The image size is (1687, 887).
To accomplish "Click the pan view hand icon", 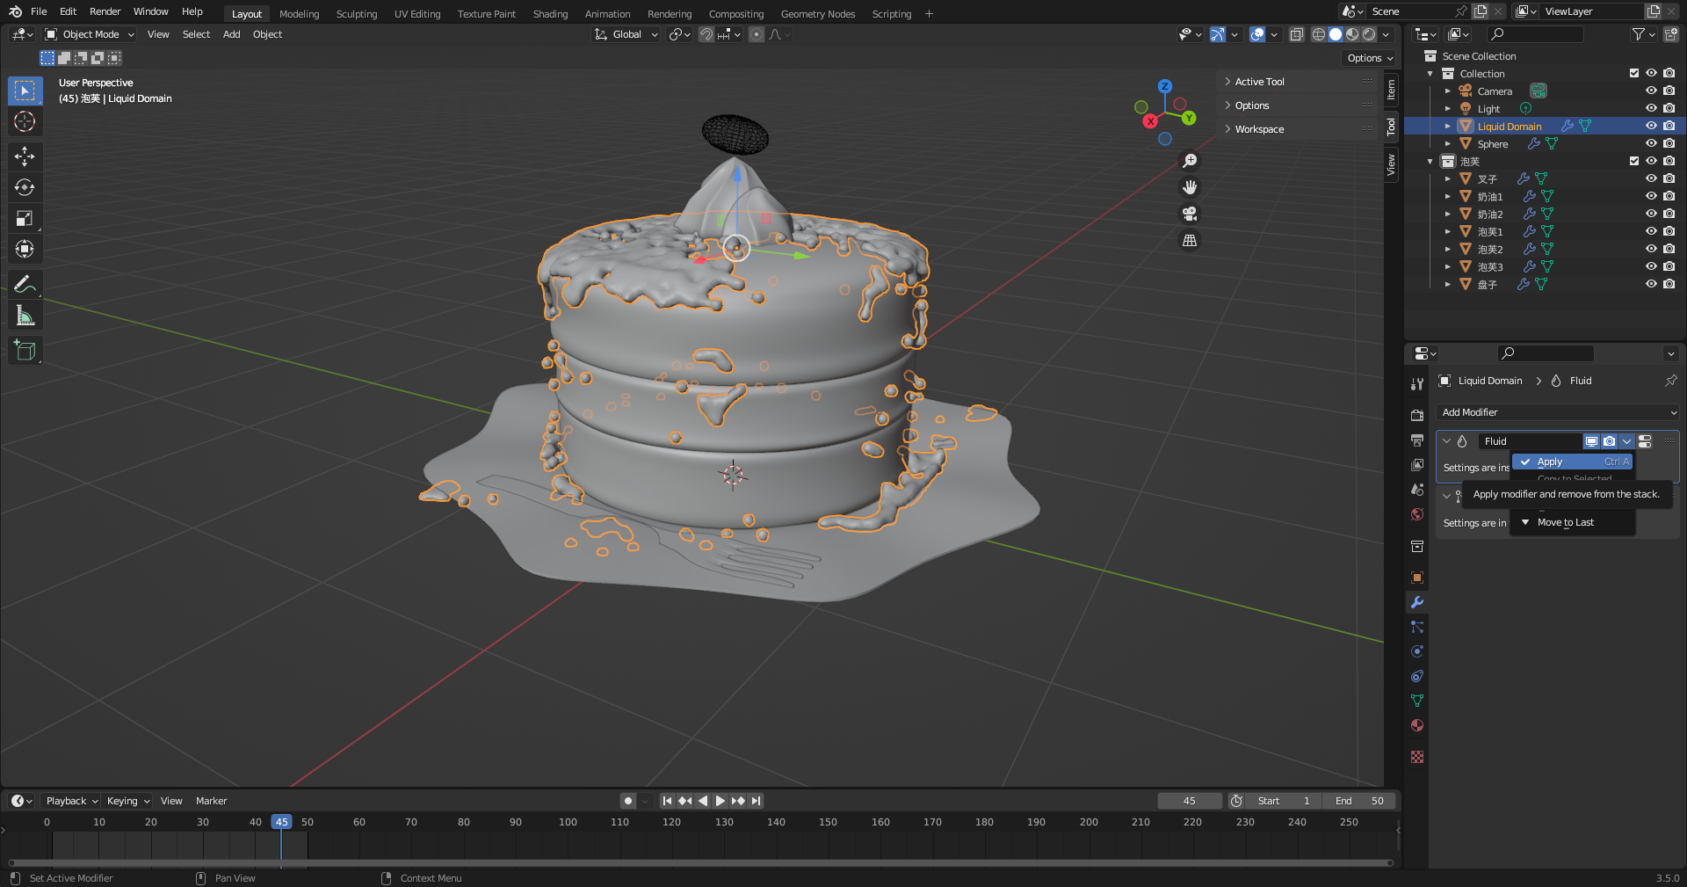I will (x=1190, y=187).
